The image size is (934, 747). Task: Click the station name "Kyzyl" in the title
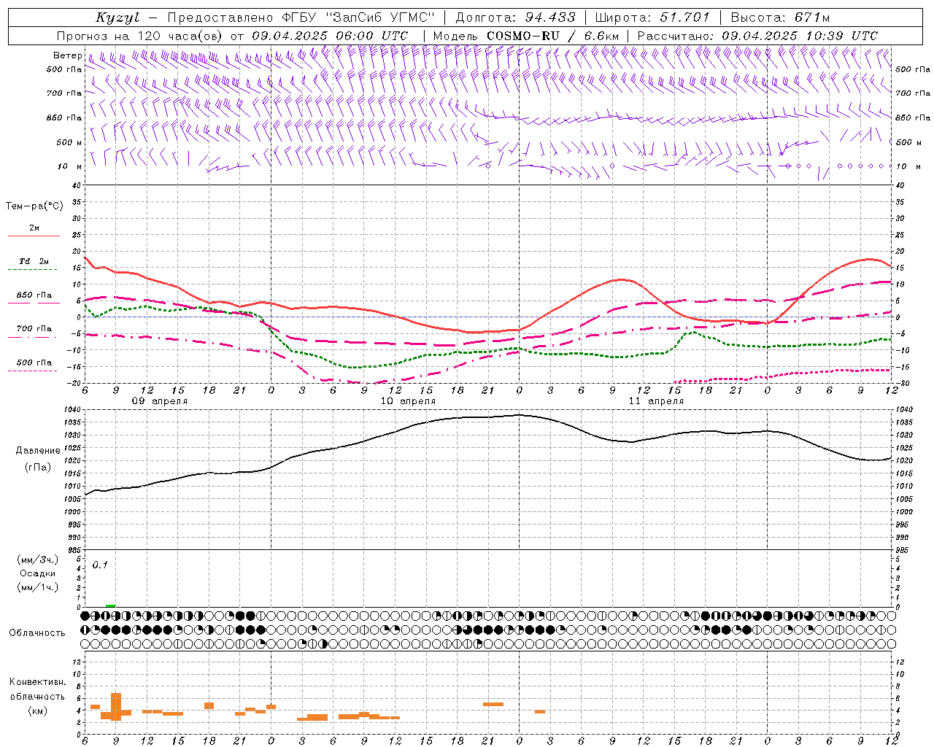[117, 18]
